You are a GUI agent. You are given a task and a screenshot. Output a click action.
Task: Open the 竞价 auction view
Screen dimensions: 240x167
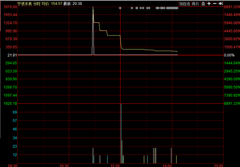(195, 3)
